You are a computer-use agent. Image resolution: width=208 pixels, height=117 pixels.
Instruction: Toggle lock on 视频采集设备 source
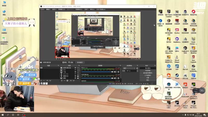pyautogui.click(x=78, y=68)
